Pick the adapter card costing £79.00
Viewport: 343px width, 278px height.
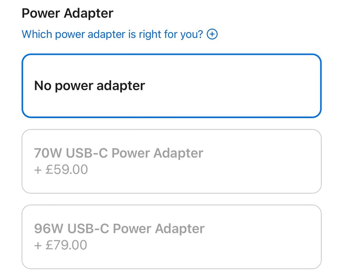tap(171, 237)
